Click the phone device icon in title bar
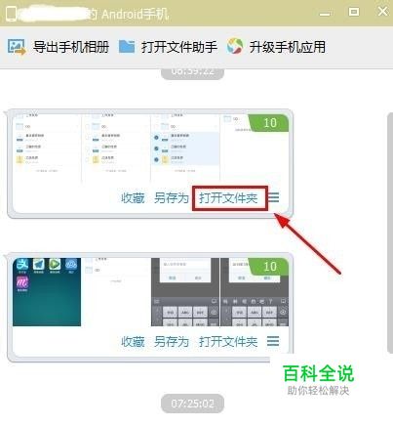Image resolution: width=393 pixels, height=426 pixels. point(11,14)
